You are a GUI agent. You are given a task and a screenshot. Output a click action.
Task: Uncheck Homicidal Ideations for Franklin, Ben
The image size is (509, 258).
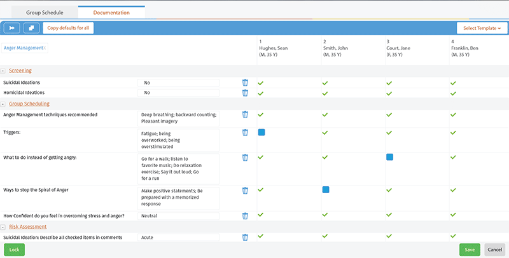(x=453, y=93)
